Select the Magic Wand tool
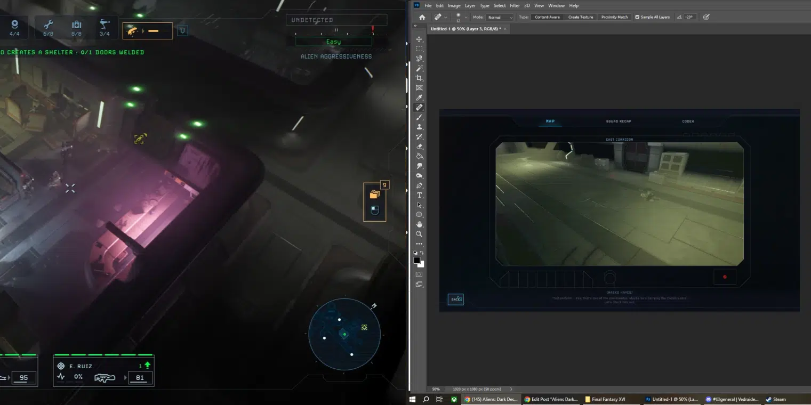 click(x=419, y=68)
